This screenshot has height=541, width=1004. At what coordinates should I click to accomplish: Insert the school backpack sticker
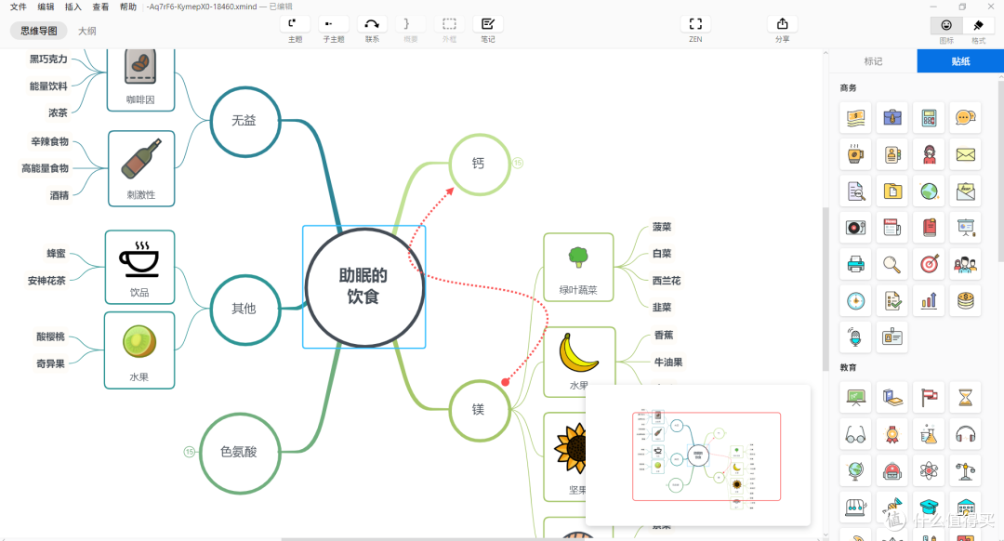coord(892,471)
